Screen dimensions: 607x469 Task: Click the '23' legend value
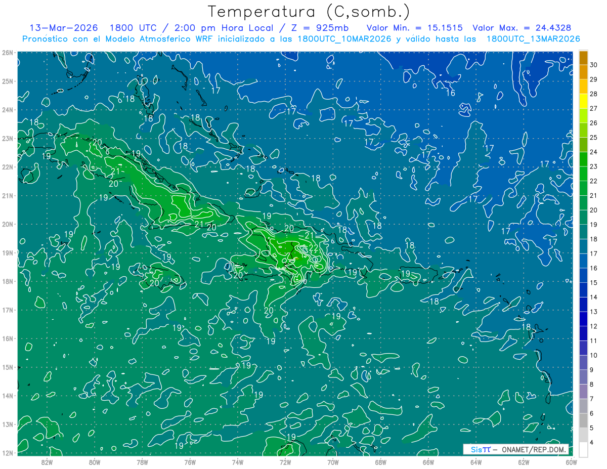594,166
